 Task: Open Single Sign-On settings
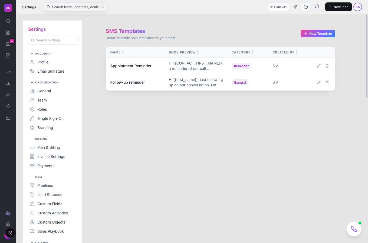(x=53, y=119)
